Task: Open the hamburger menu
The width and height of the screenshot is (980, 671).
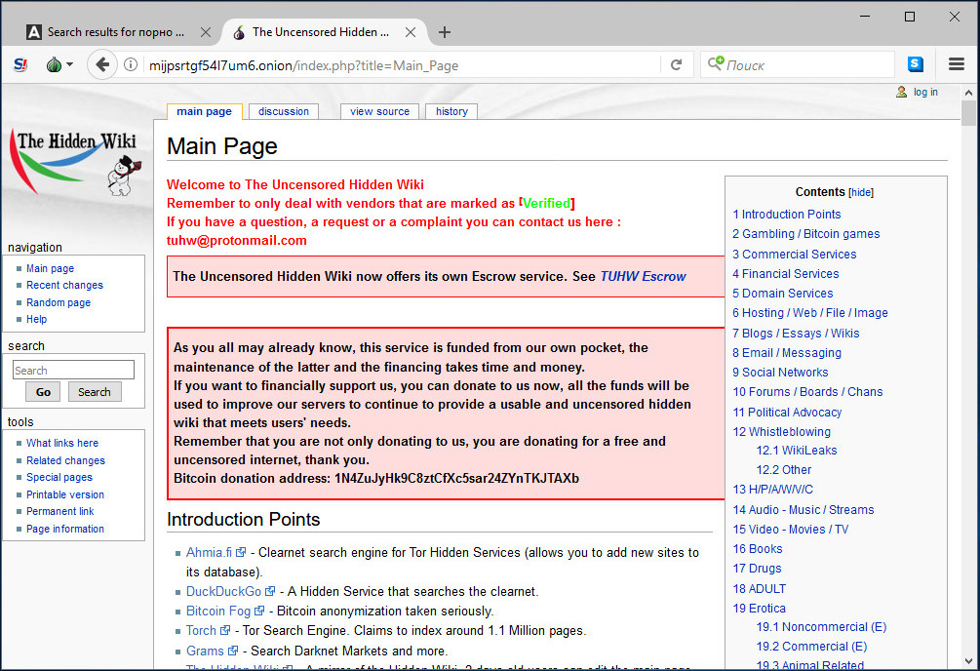Action: [957, 65]
